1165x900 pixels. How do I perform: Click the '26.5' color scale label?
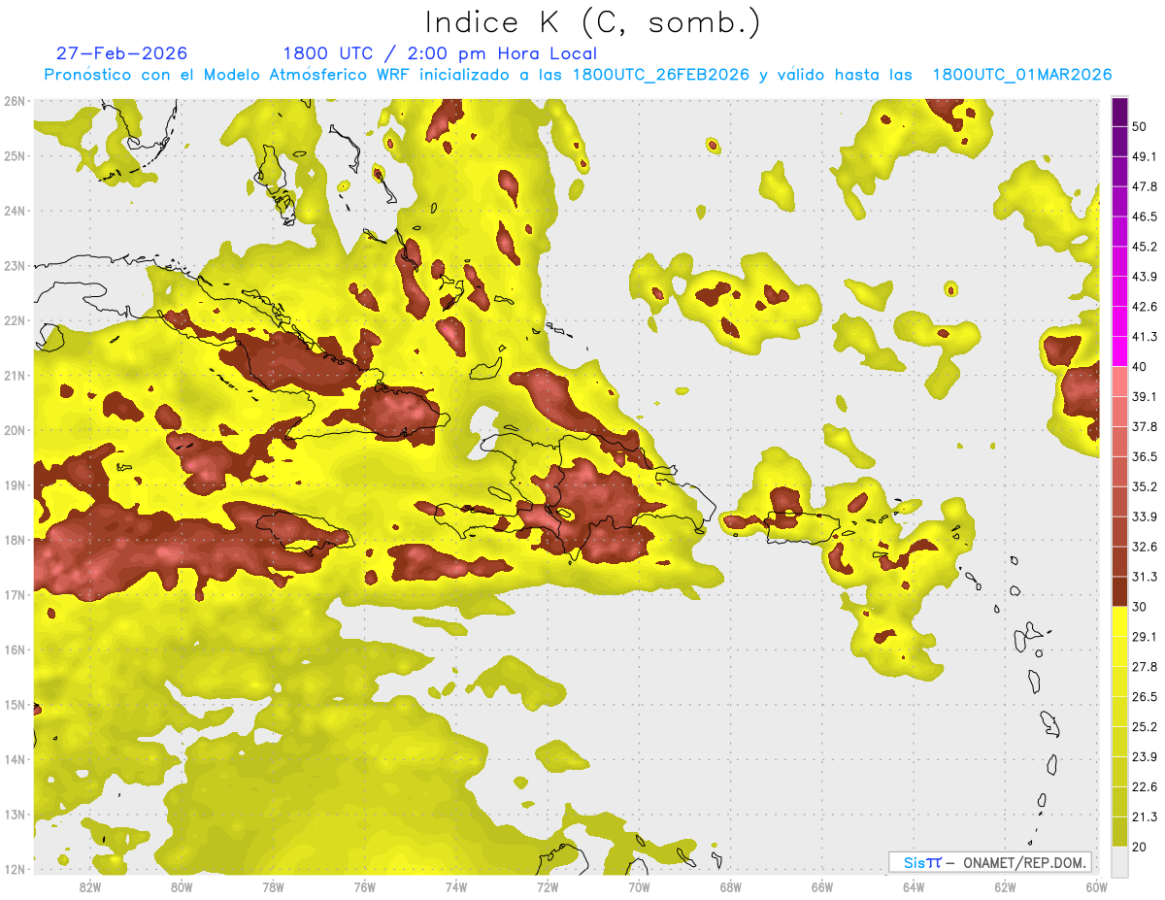coord(1145,696)
